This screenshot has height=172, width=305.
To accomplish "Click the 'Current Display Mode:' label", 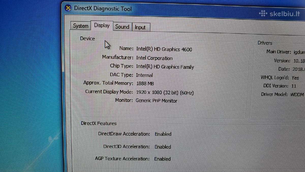I will tap(109, 92).
